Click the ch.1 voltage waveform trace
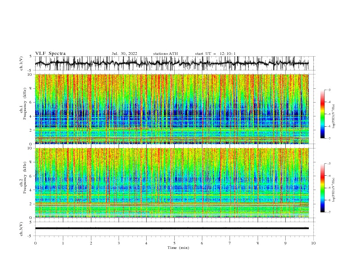Screen dimensions: 353x273 tap(172, 63)
